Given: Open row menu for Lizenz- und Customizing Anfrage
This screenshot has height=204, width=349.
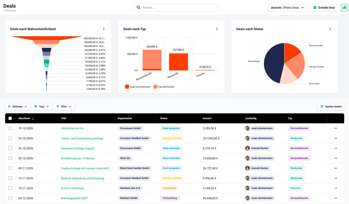Looking at the screenshot, I should pos(336,138).
